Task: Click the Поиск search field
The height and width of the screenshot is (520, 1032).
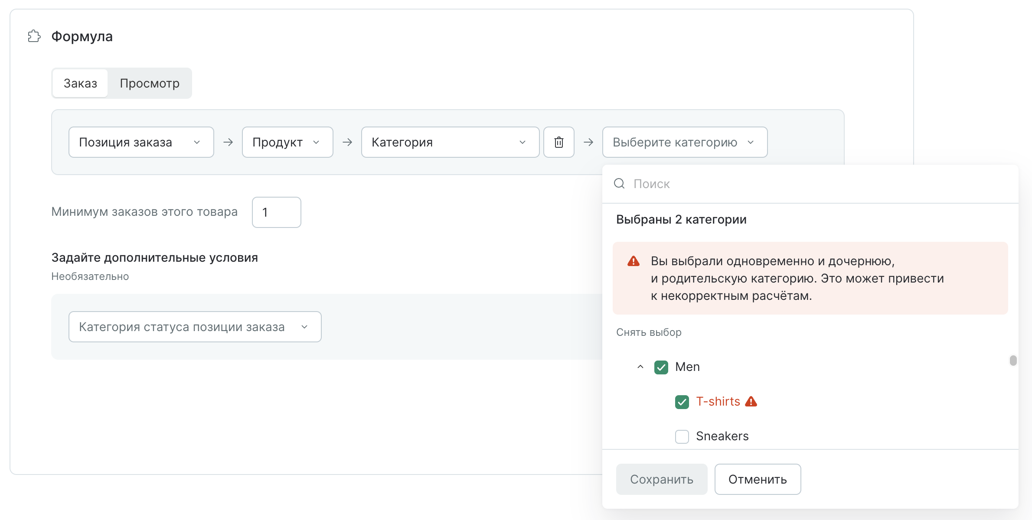Action: tap(810, 184)
